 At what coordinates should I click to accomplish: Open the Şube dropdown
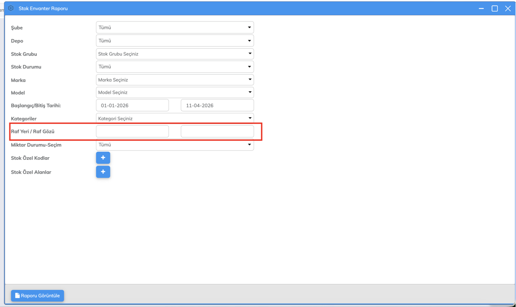pos(174,27)
